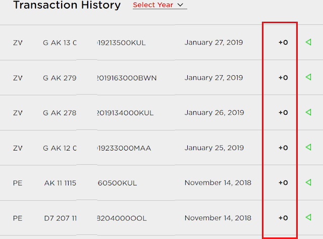The height and width of the screenshot is (239, 323).
Task: Expand the 60500KUL transaction green arrow
Action: pyautogui.click(x=308, y=182)
